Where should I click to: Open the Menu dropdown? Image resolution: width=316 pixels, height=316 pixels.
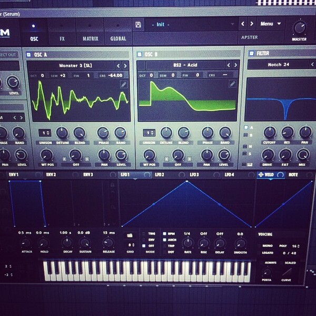pyautogui.click(x=271, y=24)
